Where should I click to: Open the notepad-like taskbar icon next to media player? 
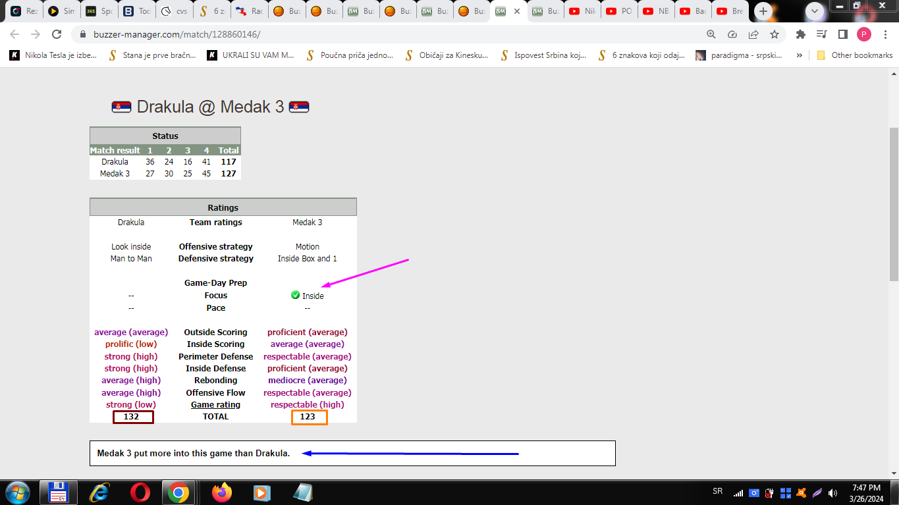point(302,492)
